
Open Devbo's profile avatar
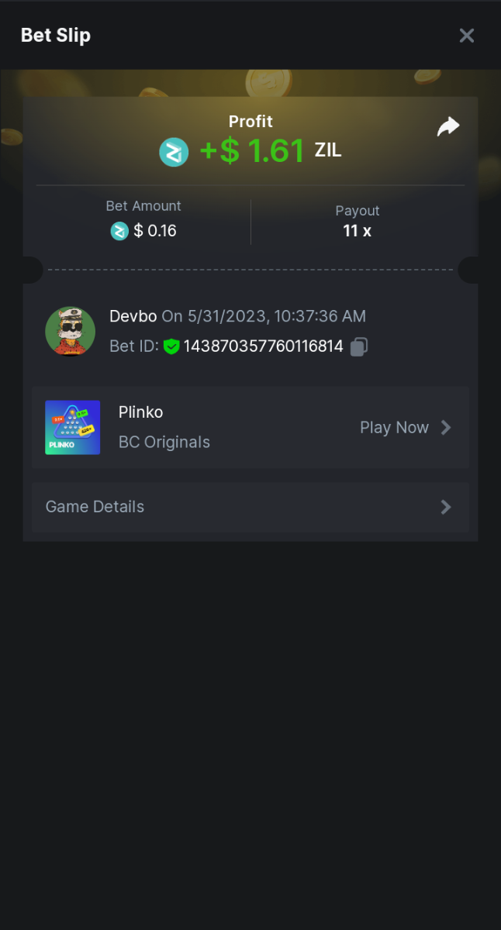(71, 331)
